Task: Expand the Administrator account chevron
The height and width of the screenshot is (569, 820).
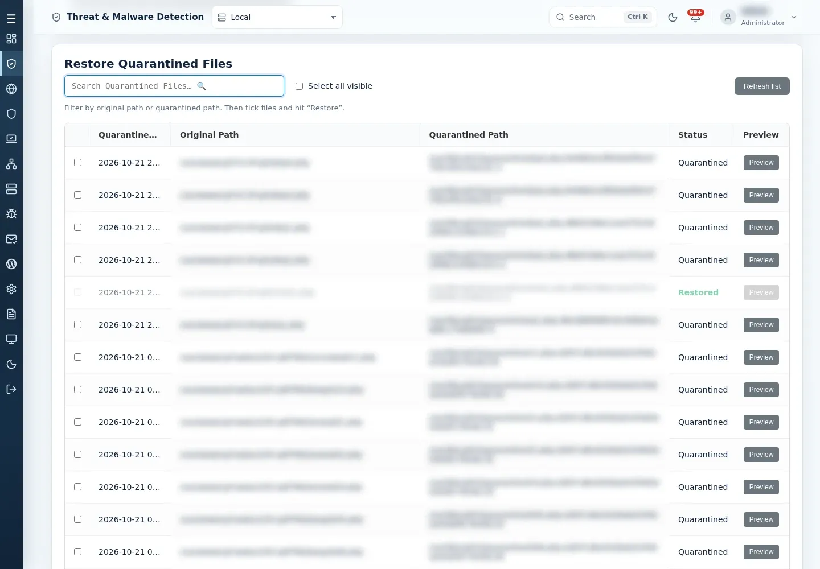Action: pos(794,17)
